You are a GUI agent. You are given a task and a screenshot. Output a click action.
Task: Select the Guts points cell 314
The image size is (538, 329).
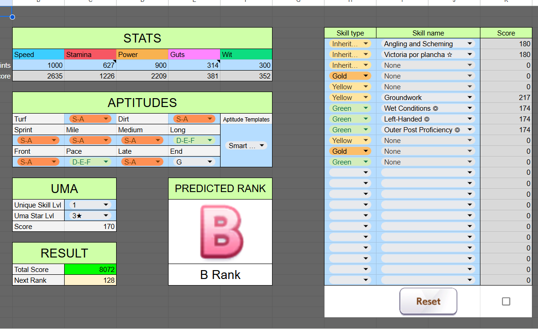click(x=194, y=65)
